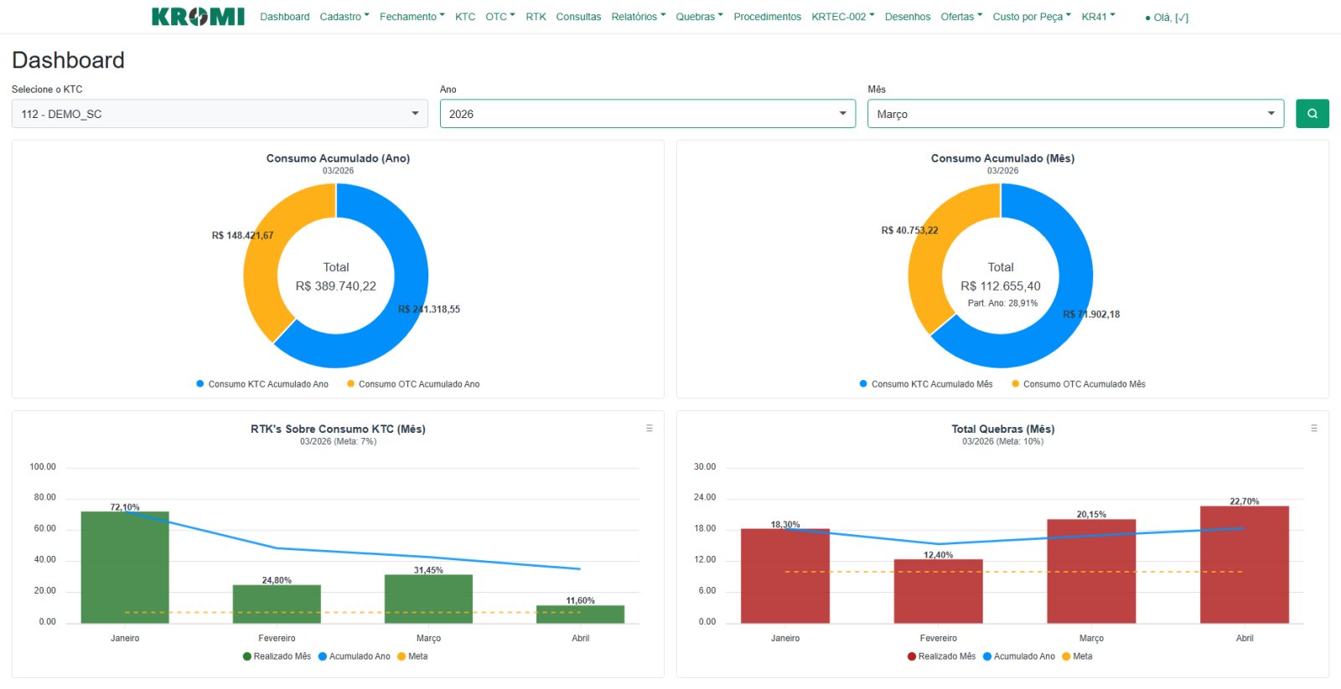Open the Desenhos link
The width and height of the screenshot is (1341, 689).
pyautogui.click(x=908, y=17)
